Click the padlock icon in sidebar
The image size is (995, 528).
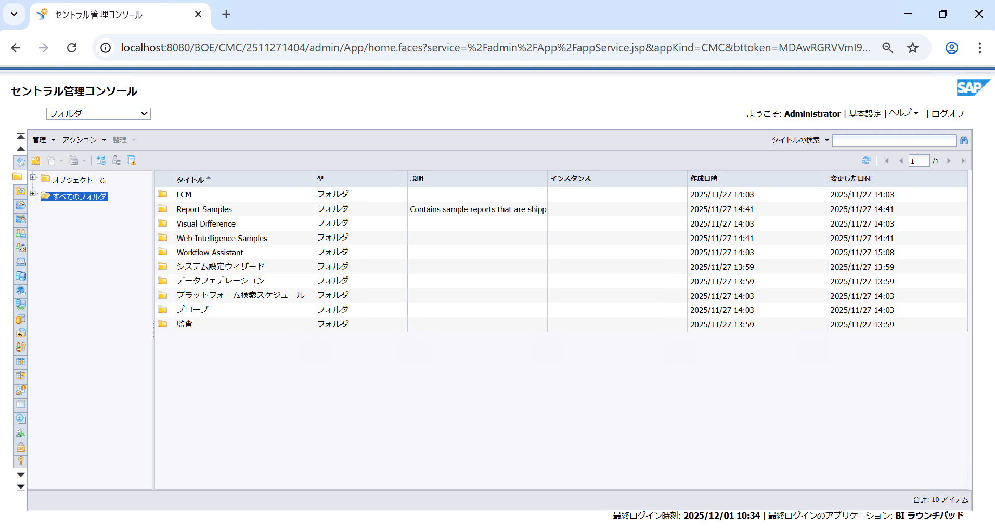(20, 447)
